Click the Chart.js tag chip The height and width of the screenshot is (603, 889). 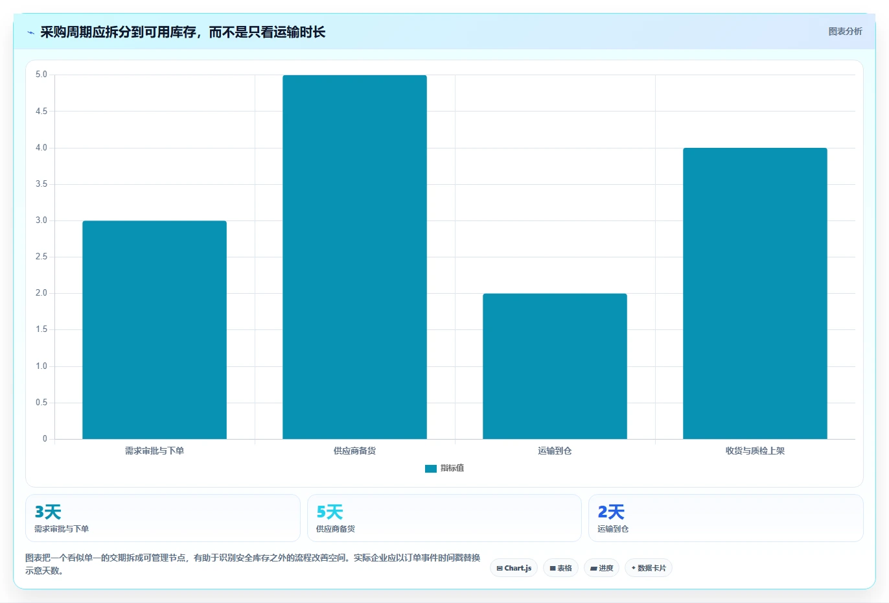(514, 568)
